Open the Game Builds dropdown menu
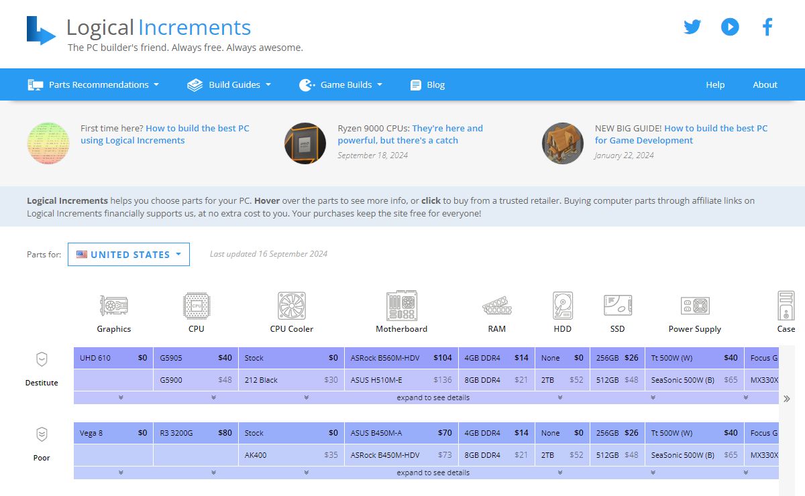 tap(340, 84)
